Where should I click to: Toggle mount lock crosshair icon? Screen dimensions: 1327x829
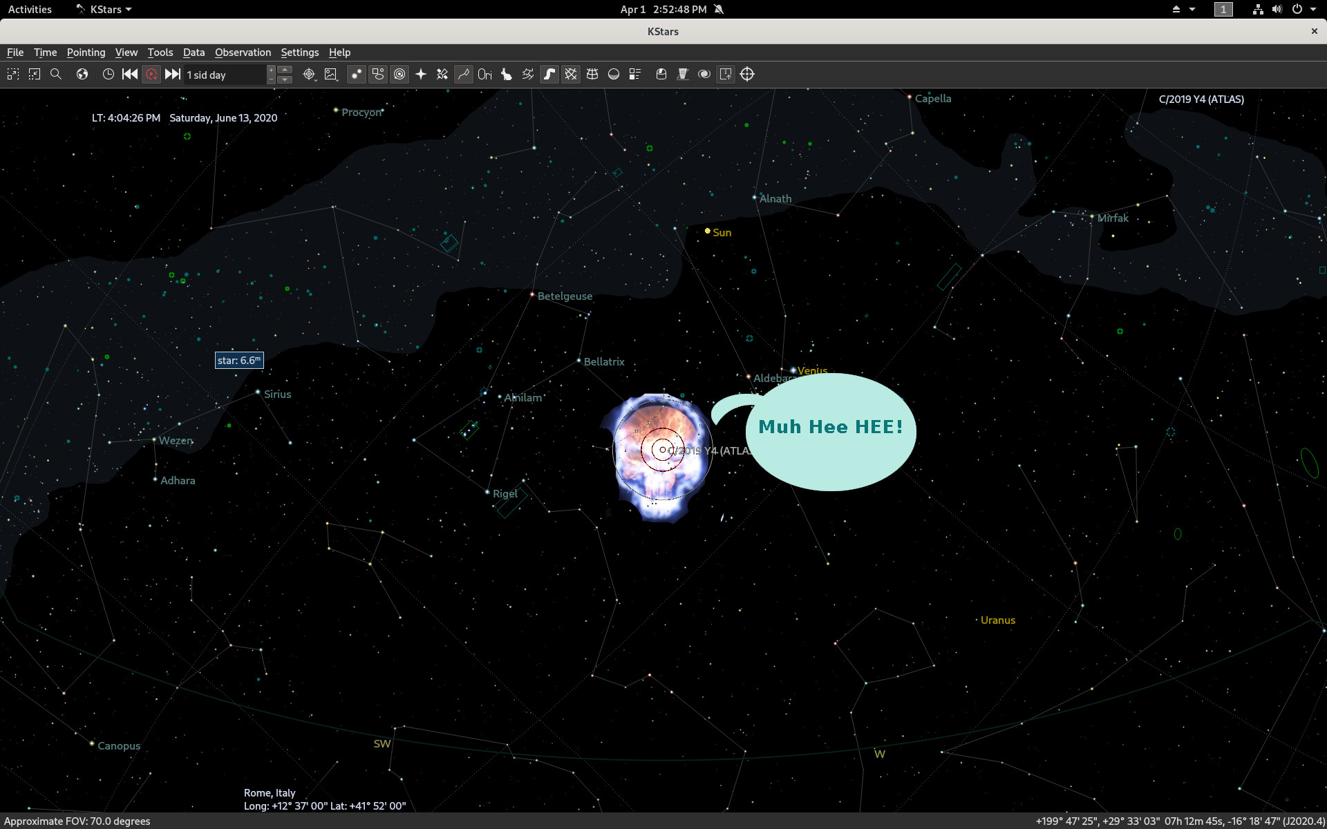[747, 74]
